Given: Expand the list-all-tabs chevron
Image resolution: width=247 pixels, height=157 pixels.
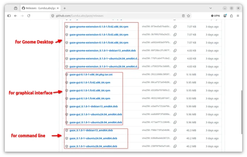Looking at the screenshot, I should click(211, 8).
